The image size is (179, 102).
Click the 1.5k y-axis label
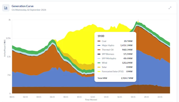9,57
